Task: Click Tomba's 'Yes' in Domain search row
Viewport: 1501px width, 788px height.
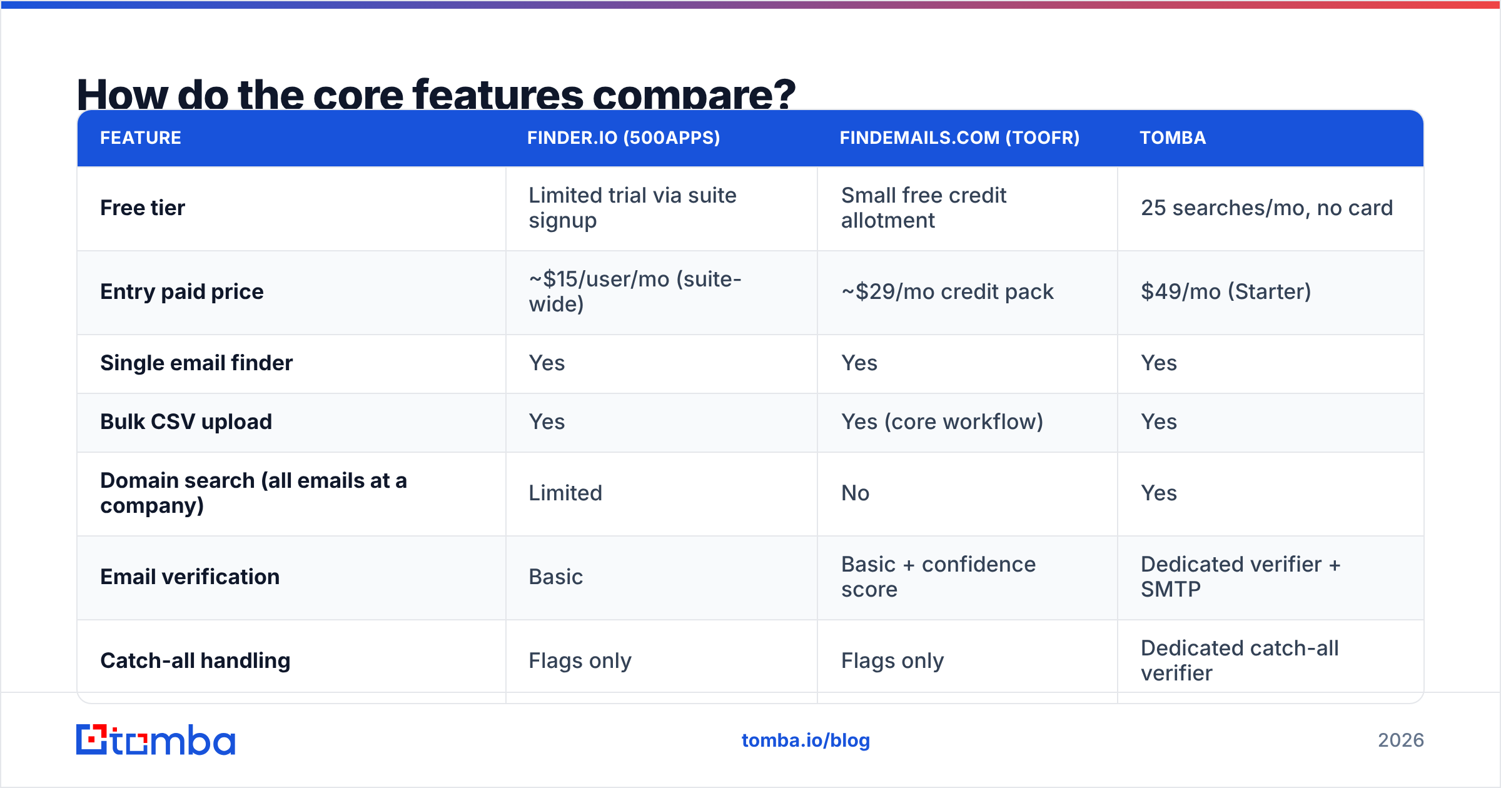Action: (1159, 493)
